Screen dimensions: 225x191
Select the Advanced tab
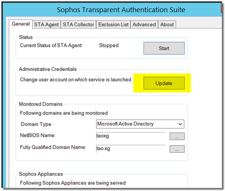(144, 25)
